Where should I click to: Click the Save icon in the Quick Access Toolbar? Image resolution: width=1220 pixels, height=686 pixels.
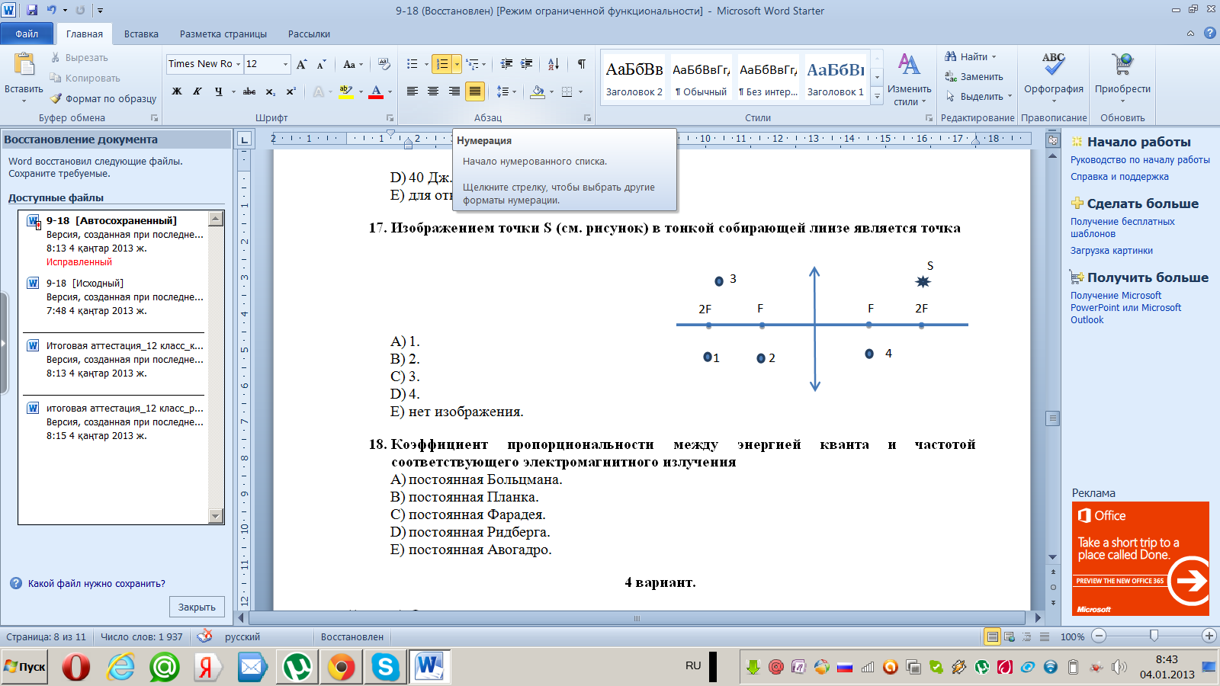[32, 11]
